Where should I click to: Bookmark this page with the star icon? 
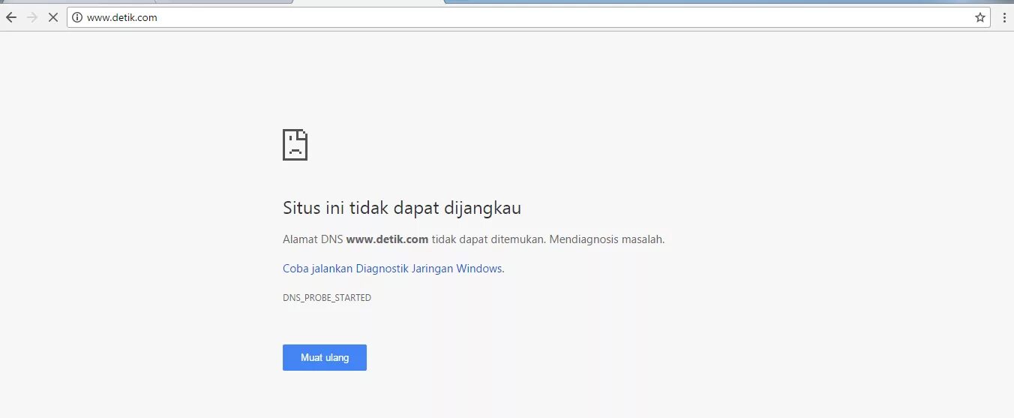[979, 17]
